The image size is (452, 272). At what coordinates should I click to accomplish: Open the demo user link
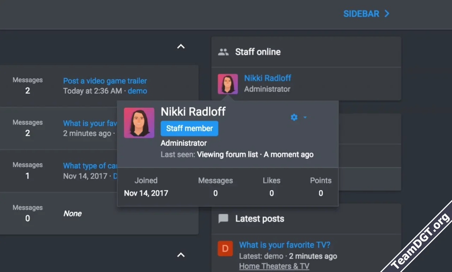(137, 91)
